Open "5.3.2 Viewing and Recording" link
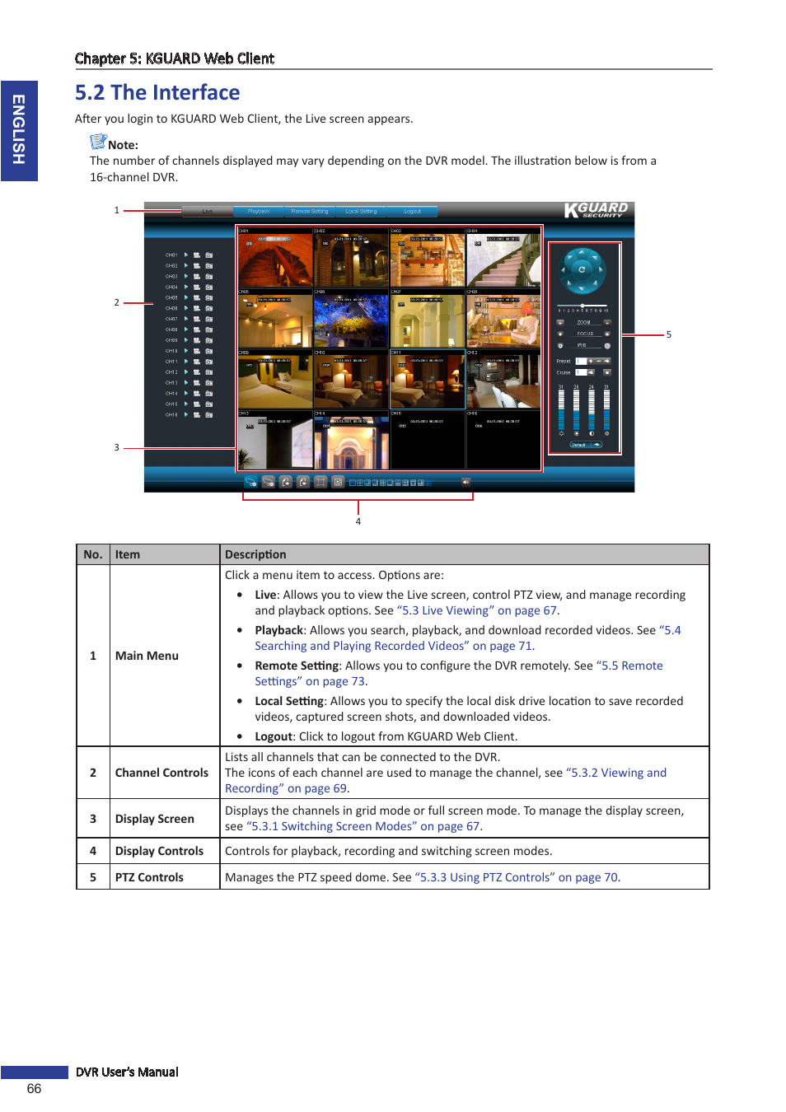 (446, 780)
